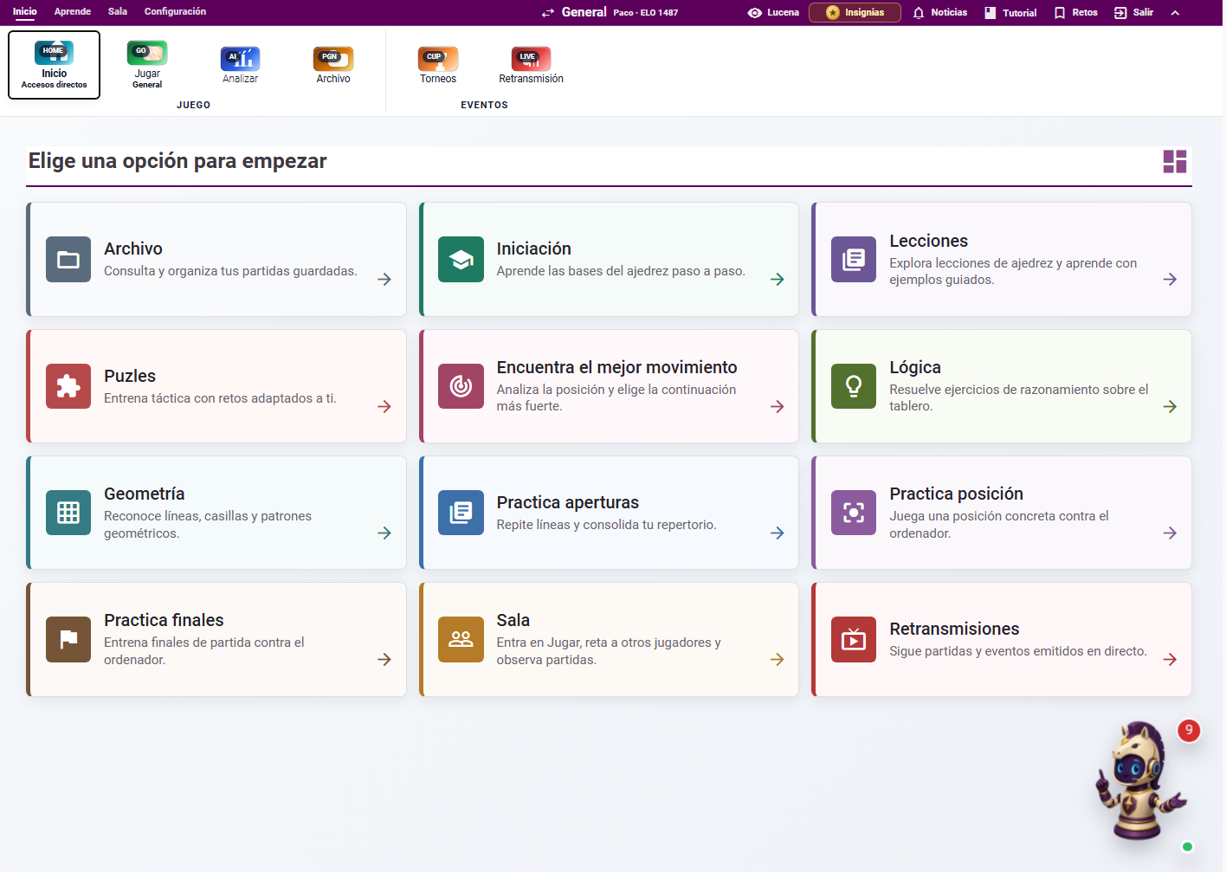Open the chess robot mascot assistant

[1139, 781]
